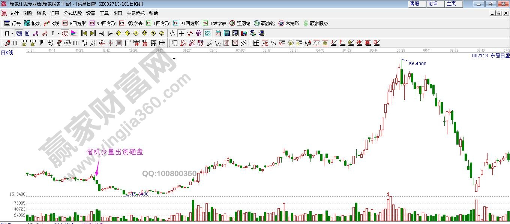510x224 pixels.
Task: Click the pink flag chart icon
Action: [x=73, y=33]
